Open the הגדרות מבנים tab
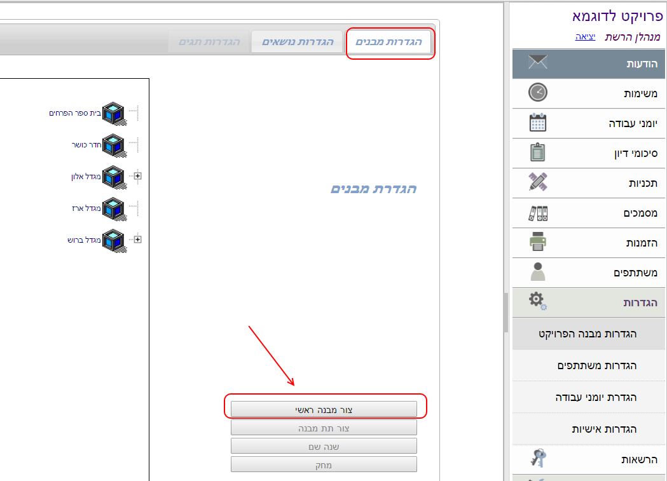The image size is (667, 481). [x=389, y=42]
